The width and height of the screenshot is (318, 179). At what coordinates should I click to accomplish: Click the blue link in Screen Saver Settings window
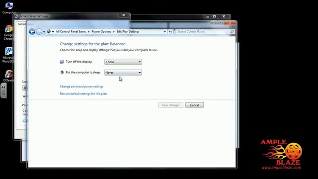[x=24, y=120]
